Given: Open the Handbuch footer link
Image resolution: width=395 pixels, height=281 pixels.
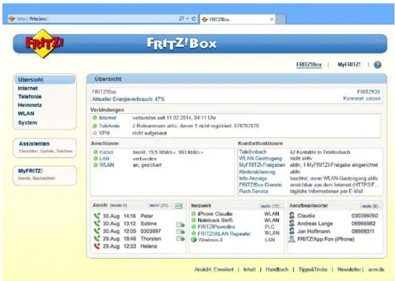Looking at the screenshot, I should (277, 269).
